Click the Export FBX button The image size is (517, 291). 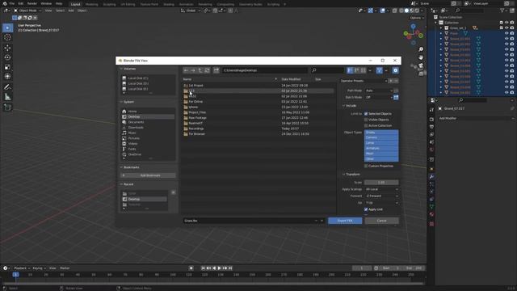click(345, 221)
